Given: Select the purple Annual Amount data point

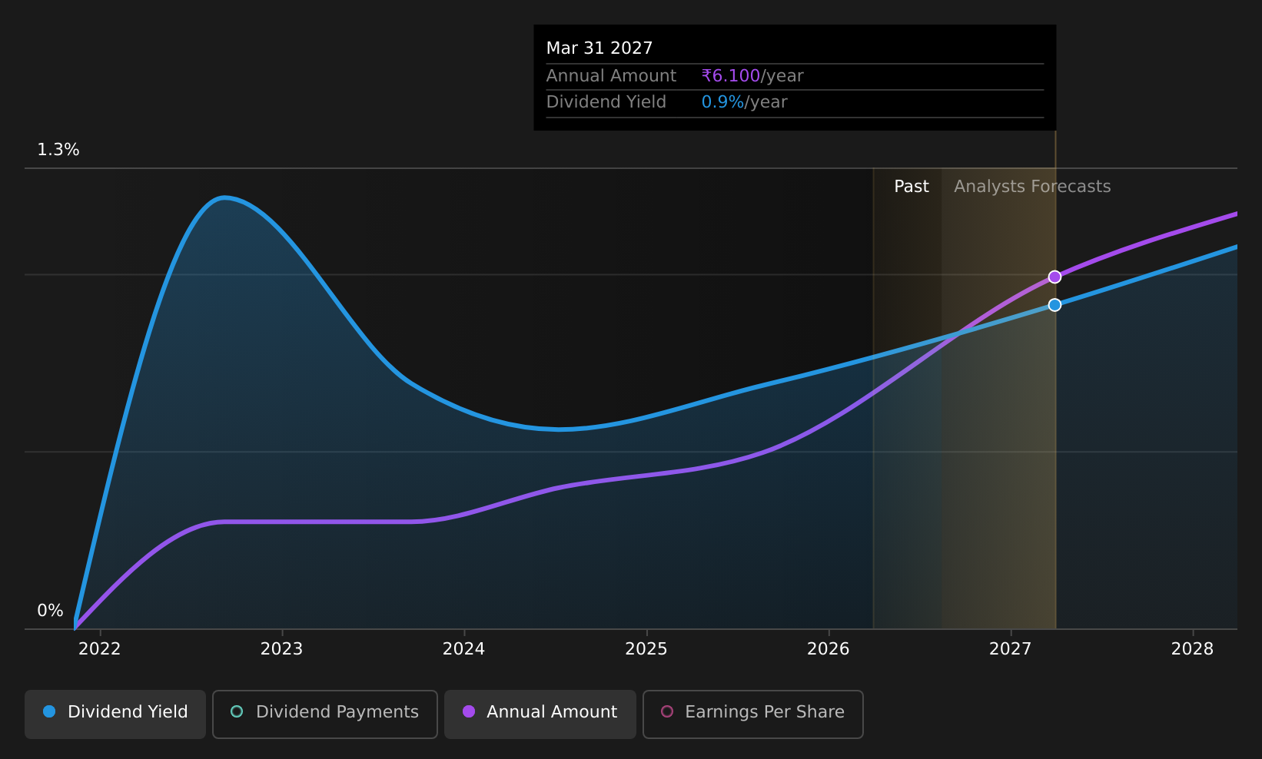Looking at the screenshot, I should pos(1054,277).
